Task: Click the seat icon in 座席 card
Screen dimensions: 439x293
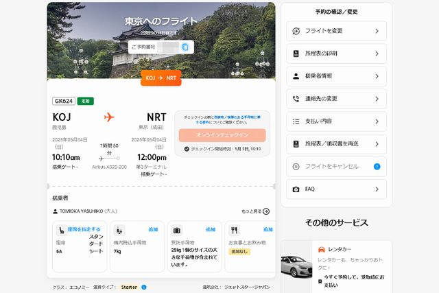Action: tap(61, 230)
